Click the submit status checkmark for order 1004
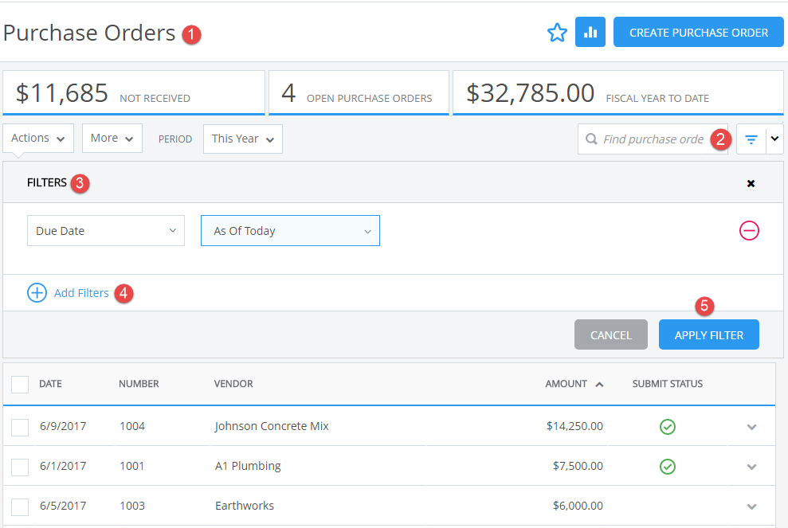 pyautogui.click(x=668, y=427)
